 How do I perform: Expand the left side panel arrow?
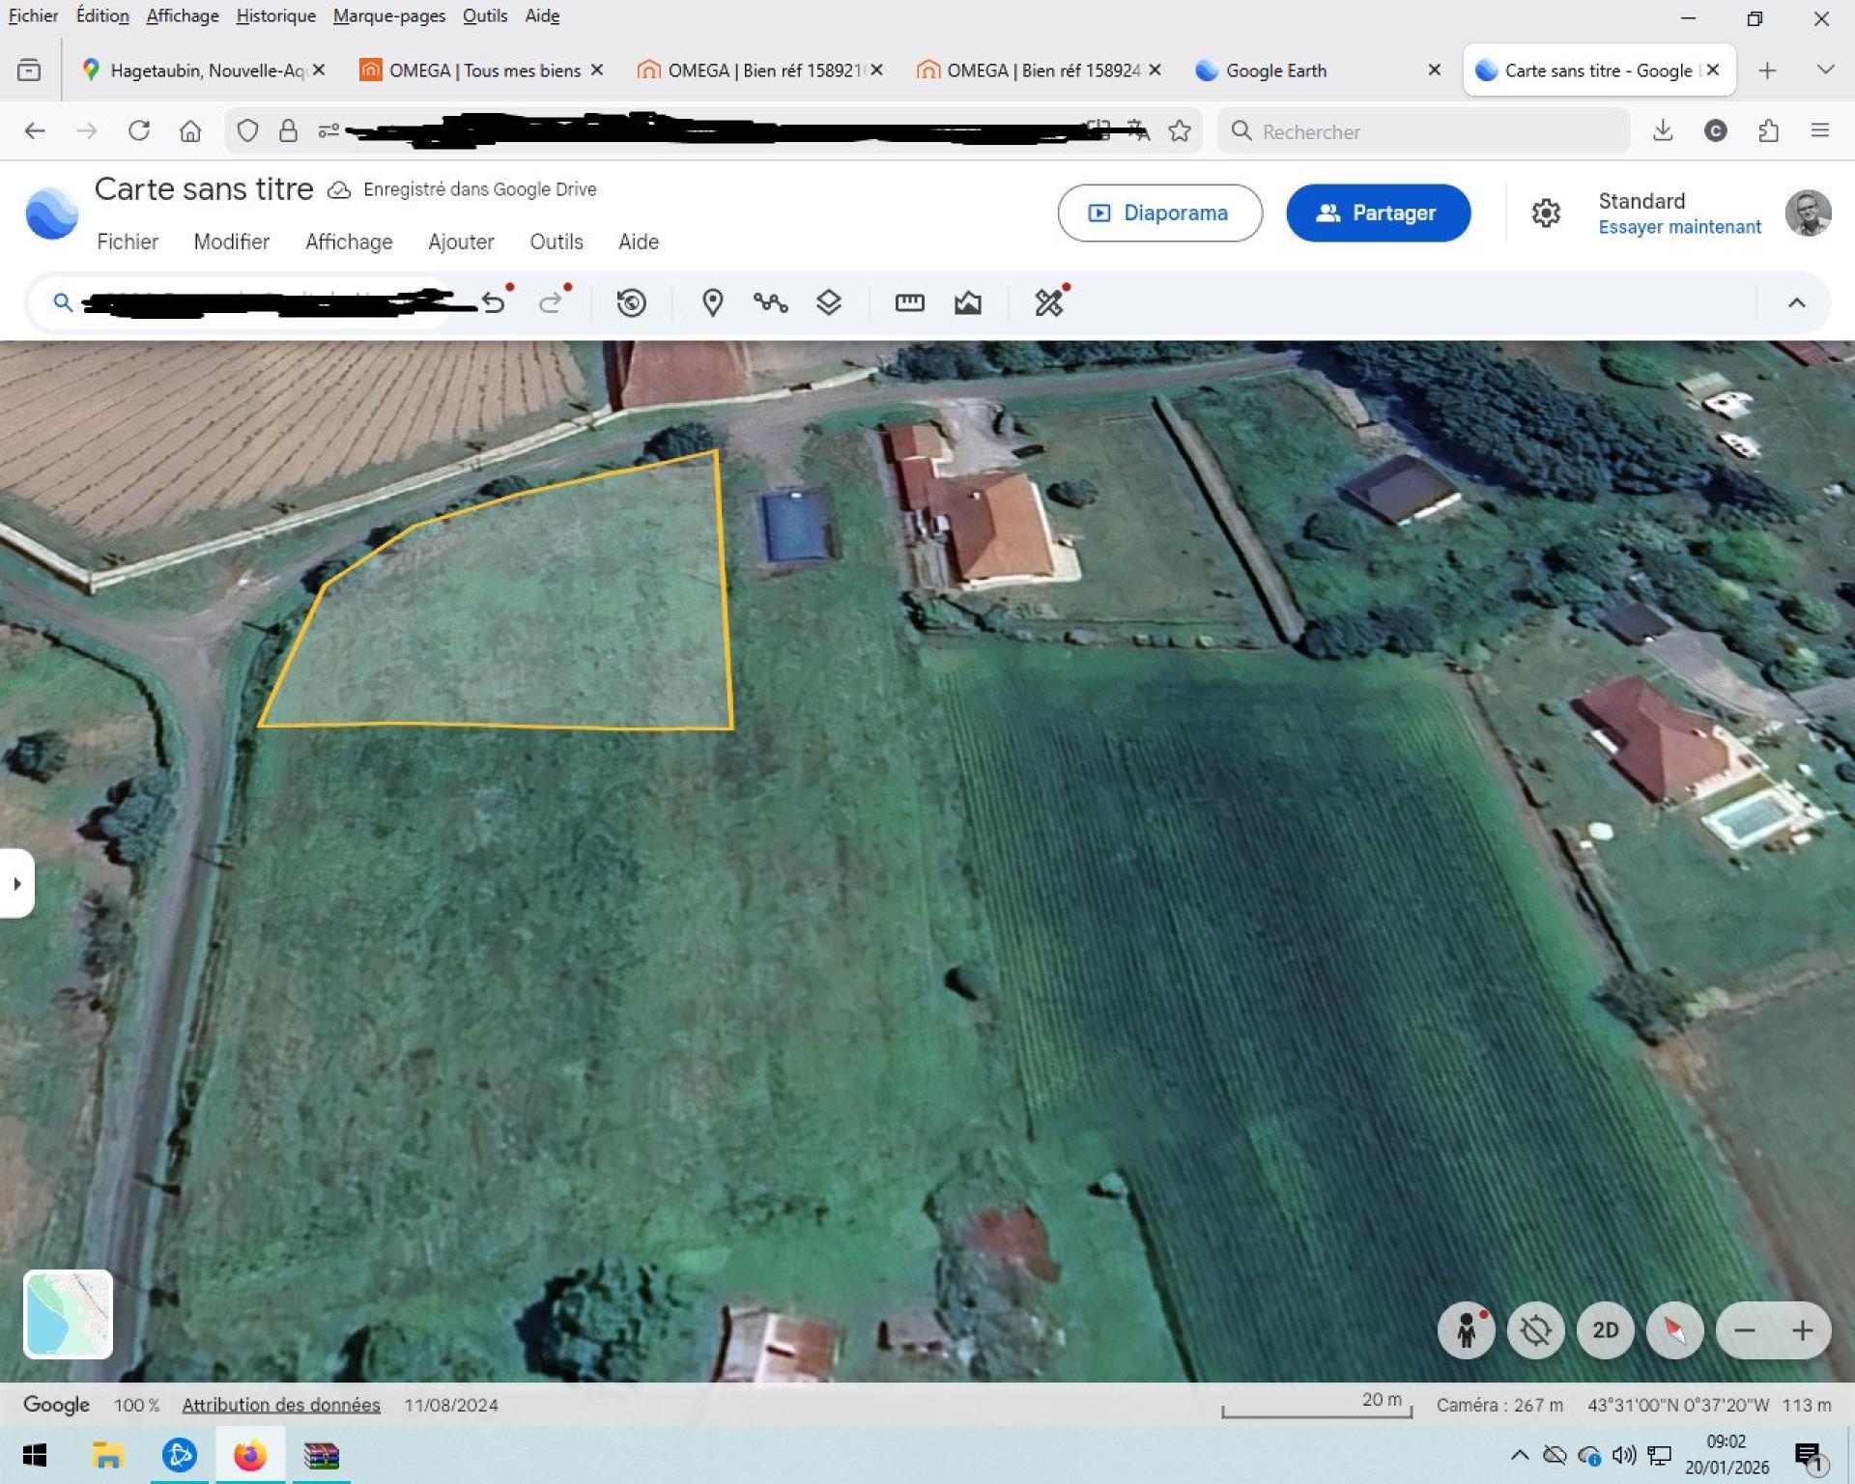coord(17,883)
